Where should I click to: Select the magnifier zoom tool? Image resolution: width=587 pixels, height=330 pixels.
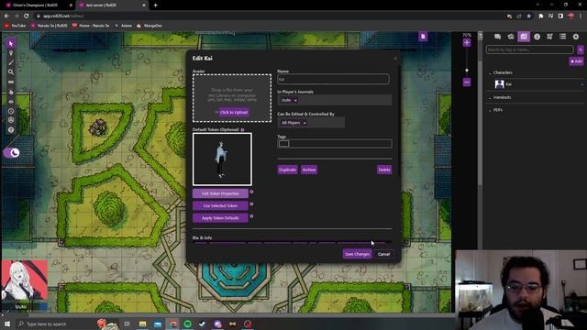pyautogui.click(x=11, y=71)
